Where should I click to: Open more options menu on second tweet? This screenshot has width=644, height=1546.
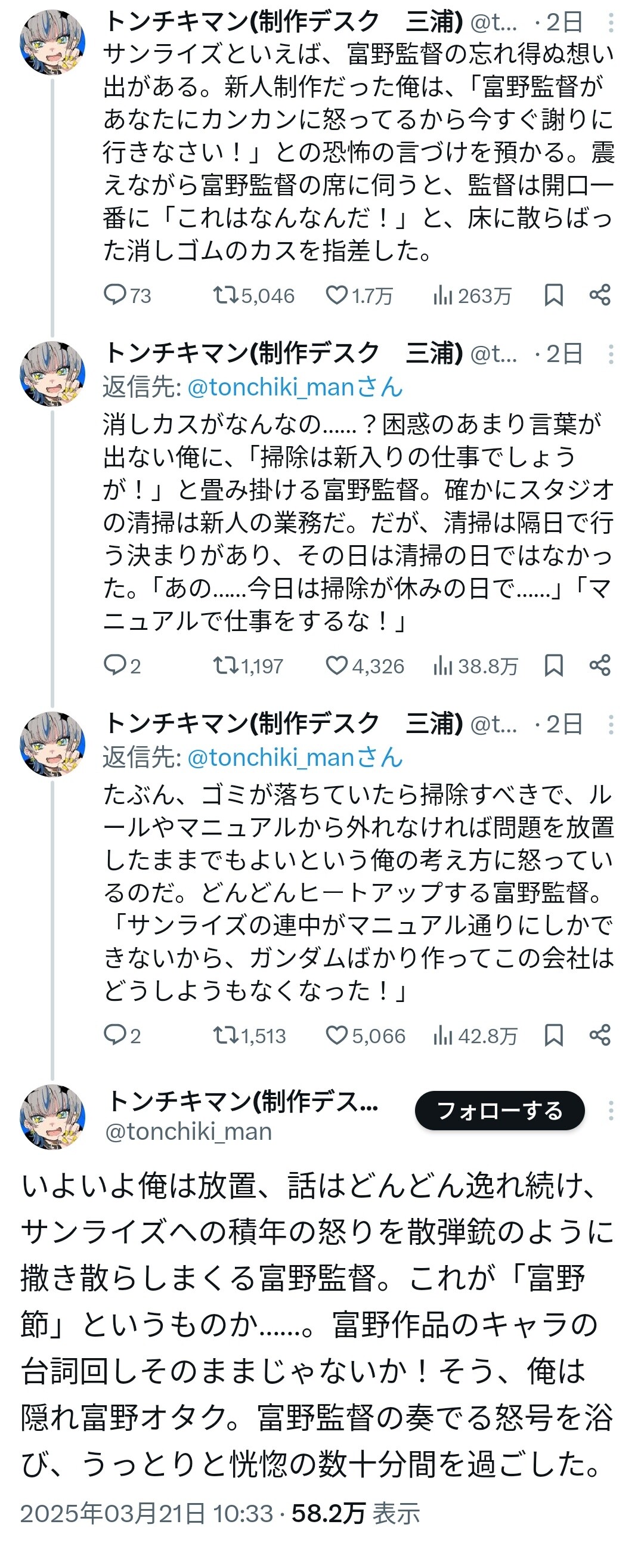pos(611,355)
